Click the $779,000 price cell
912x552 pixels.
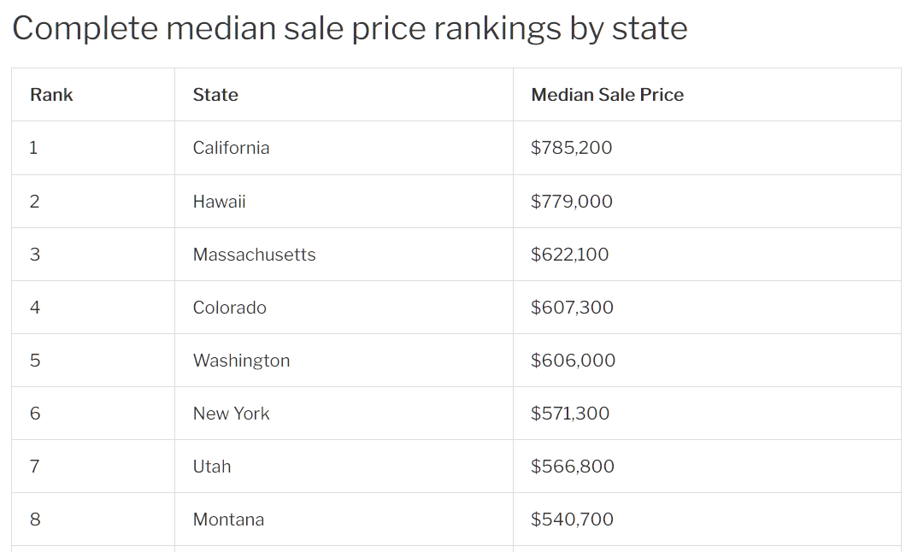coord(571,202)
